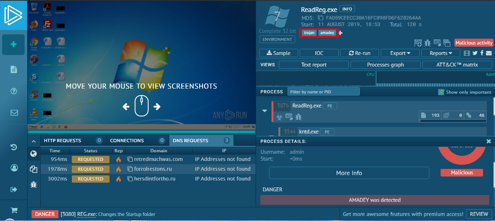Select the kntd.exe process row

[382, 132]
